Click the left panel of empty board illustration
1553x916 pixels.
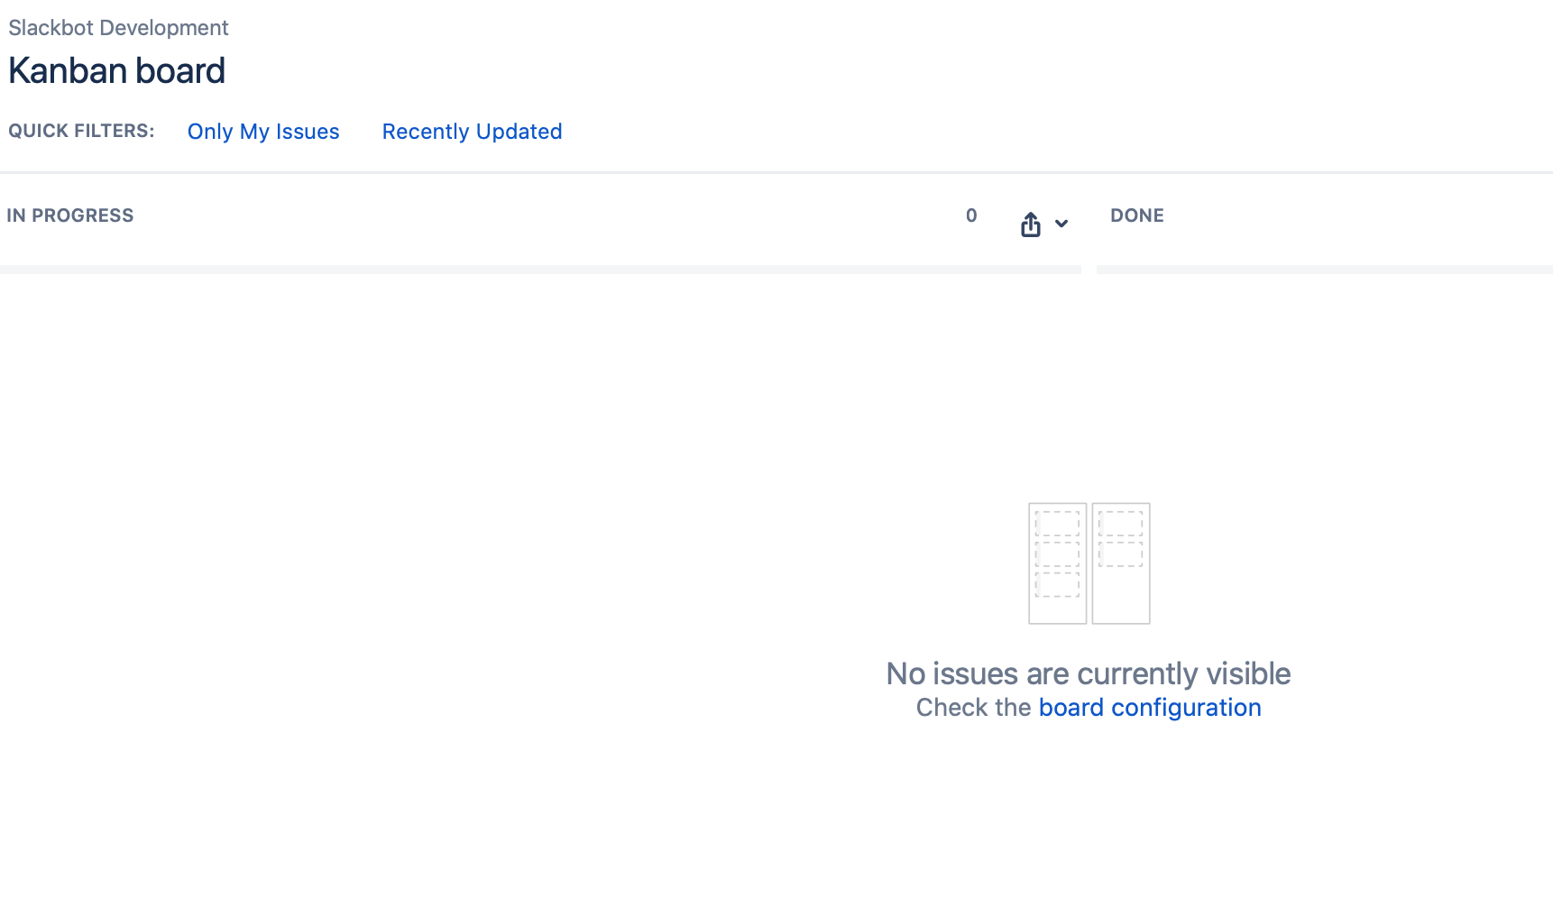[x=1058, y=563]
